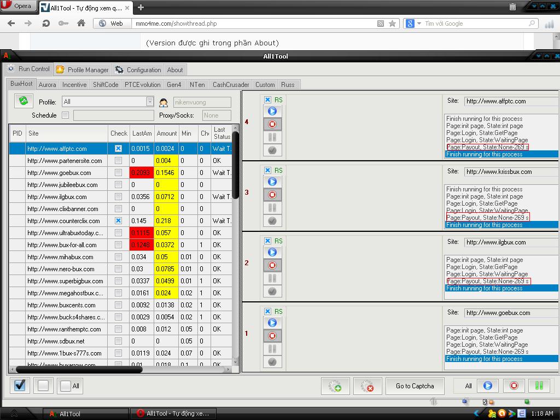Pause process 3 with its pause button
This screenshot has height=420, width=560.
point(272,207)
